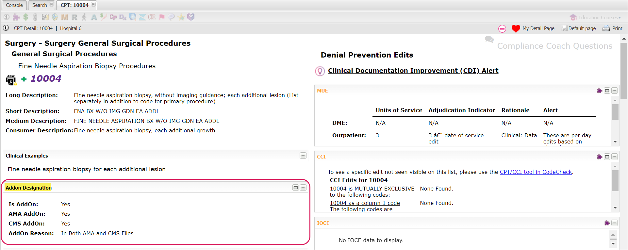This screenshot has width=628, height=250.
Task: Collapse the CCI panel
Action: point(615,157)
